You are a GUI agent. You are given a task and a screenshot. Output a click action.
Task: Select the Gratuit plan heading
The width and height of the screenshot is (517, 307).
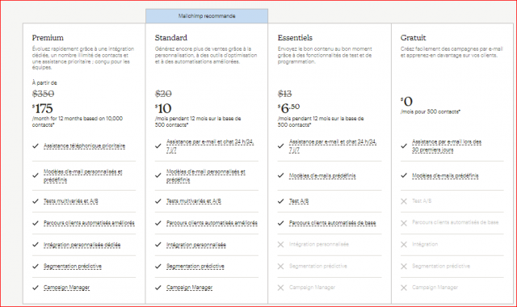(413, 38)
